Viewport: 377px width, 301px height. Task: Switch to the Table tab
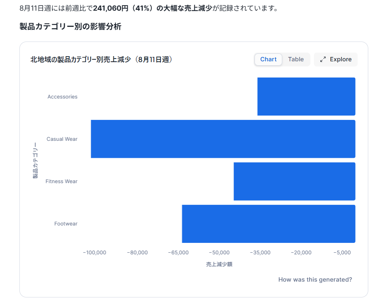(x=296, y=59)
